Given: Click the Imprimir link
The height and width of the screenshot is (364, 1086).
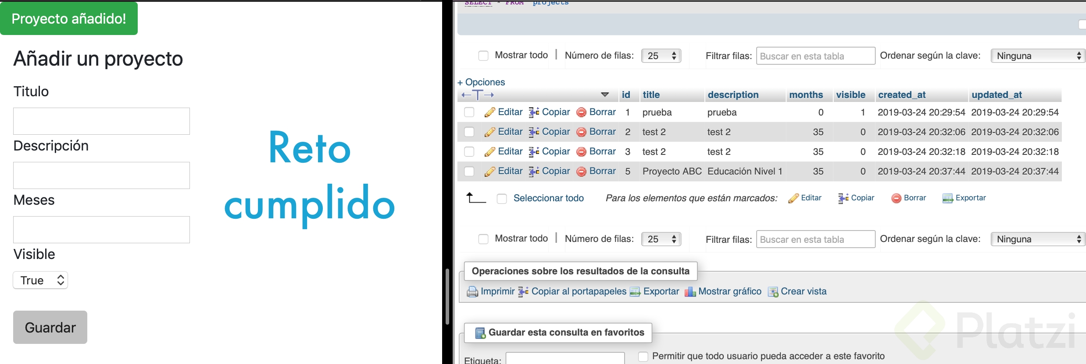Looking at the screenshot, I should pyautogui.click(x=498, y=291).
